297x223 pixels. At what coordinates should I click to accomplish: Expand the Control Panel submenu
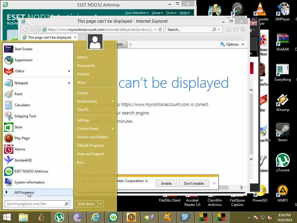(x=113, y=129)
